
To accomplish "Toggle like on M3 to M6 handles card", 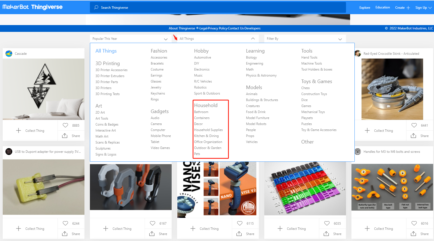I will (414, 223).
